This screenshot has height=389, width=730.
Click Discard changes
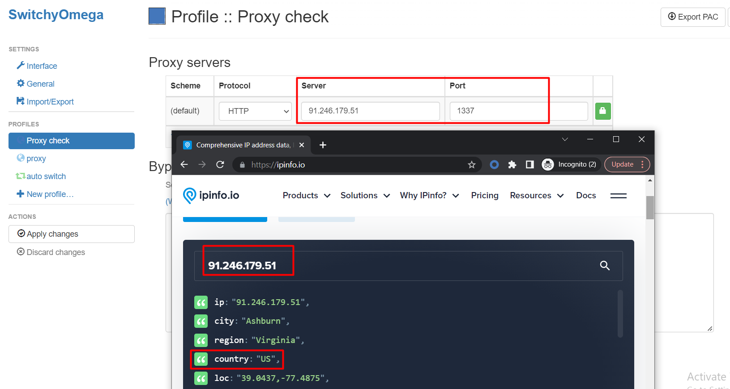51,252
